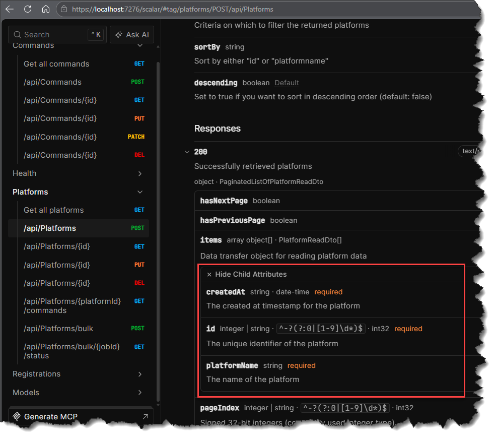Click the Generate MCP arrow icon

pyautogui.click(x=145, y=416)
